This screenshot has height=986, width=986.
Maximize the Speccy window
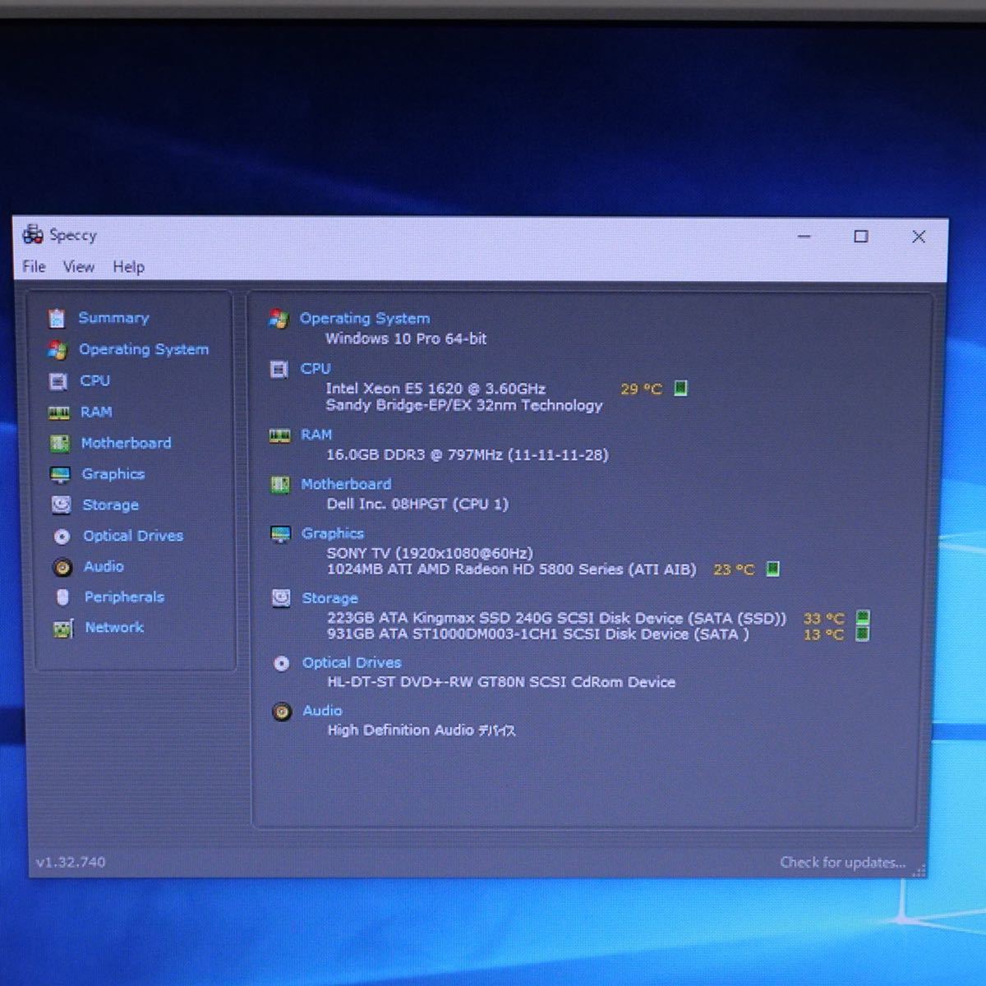[x=860, y=237]
